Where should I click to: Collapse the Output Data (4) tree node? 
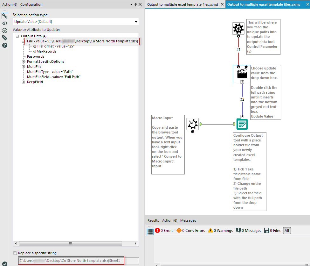(17, 36)
